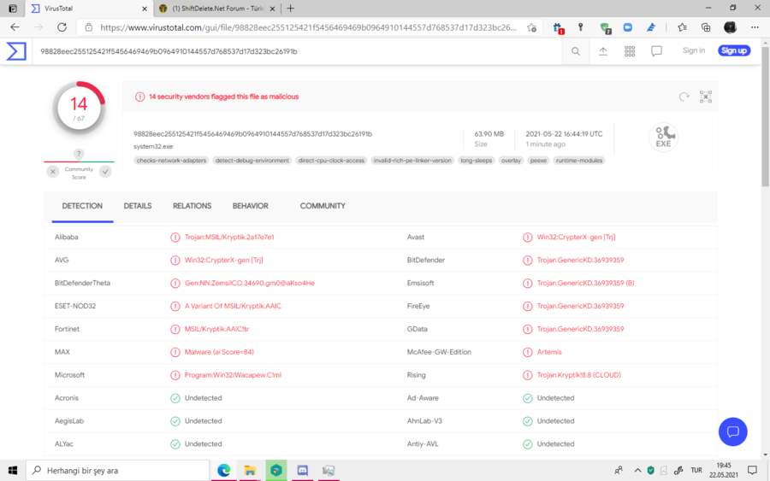The height and width of the screenshot is (481, 770).
Task: Click the browser back arrow
Action: coord(15,27)
